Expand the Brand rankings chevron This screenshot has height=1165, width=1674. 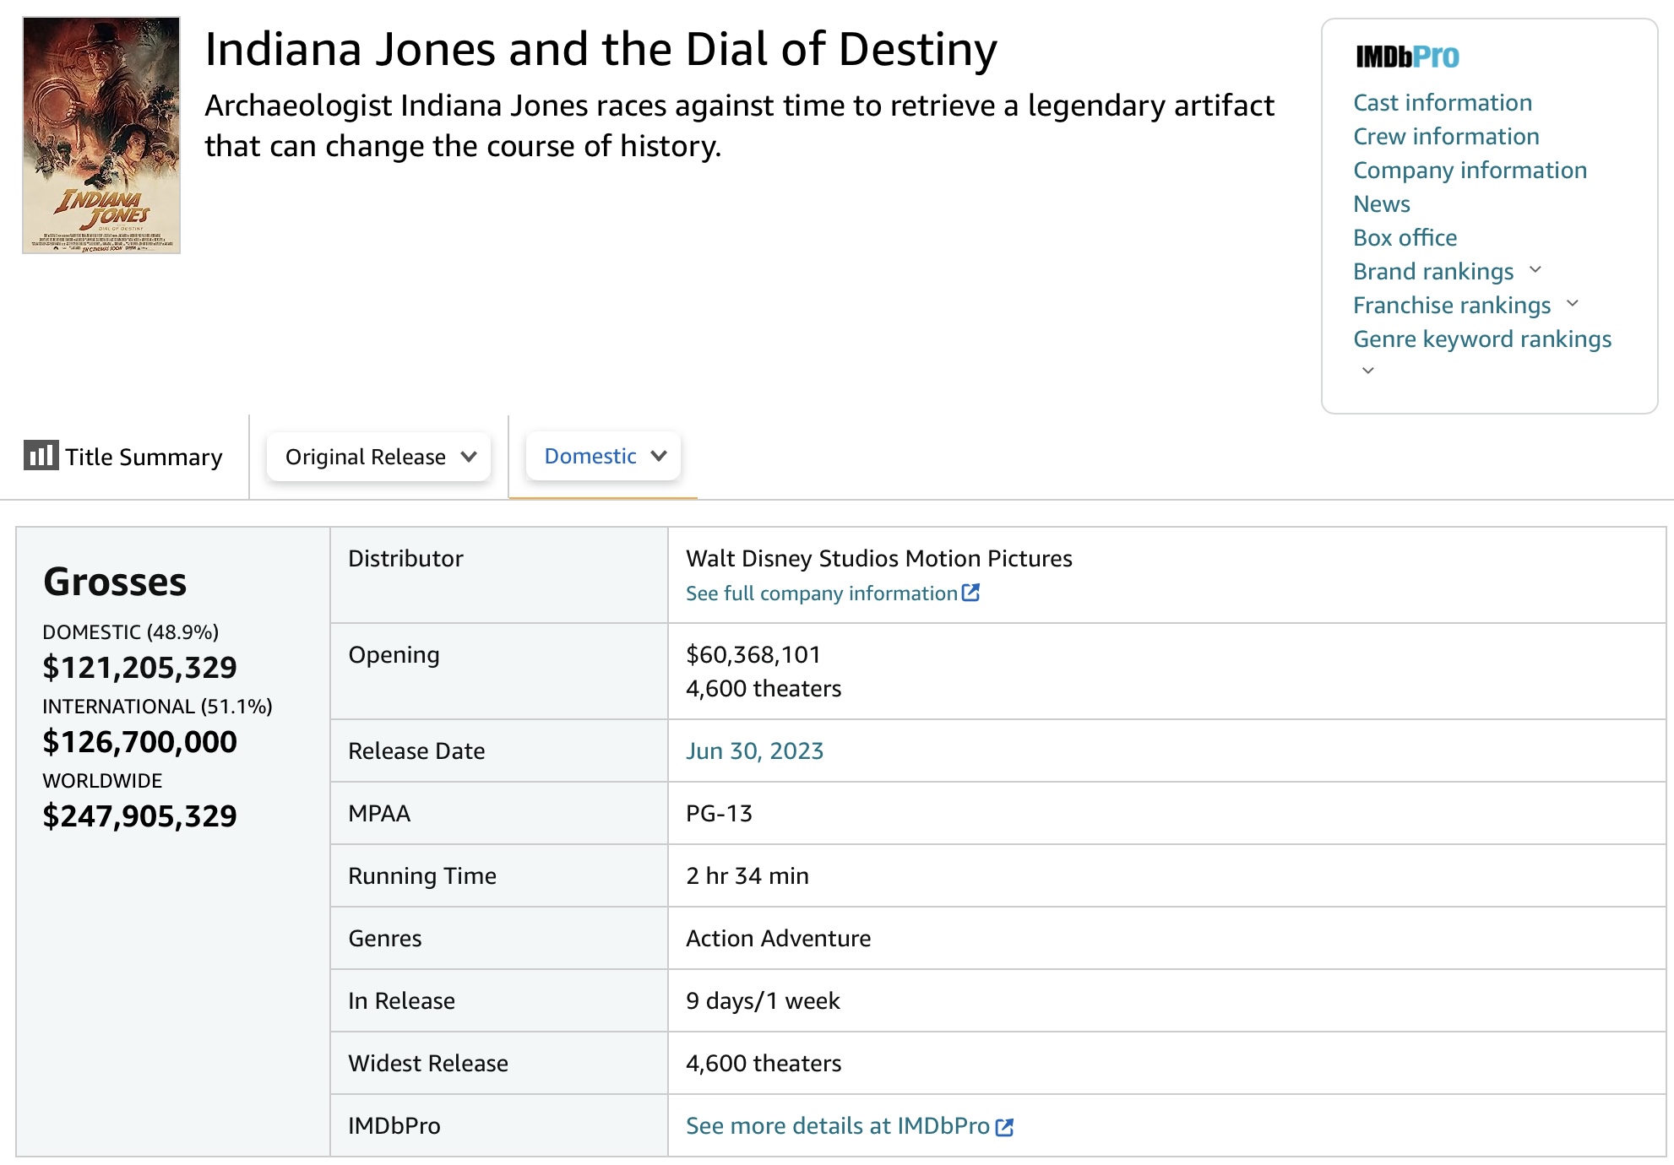coord(1535,270)
